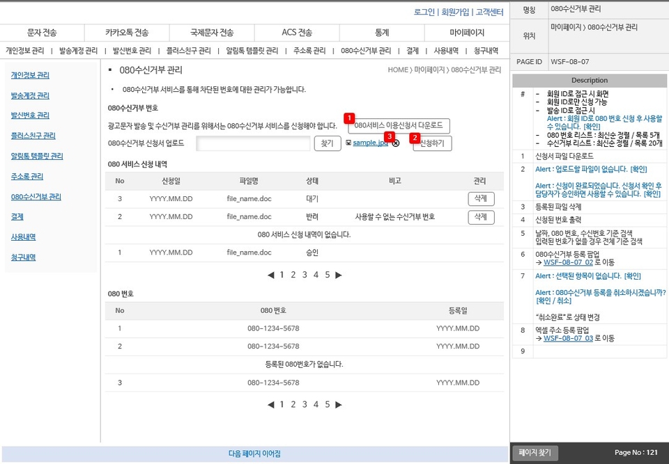This screenshot has height=464, width=669.
Task: Open 결제 from the left sidebar
Action: click(x=17, y=217)
